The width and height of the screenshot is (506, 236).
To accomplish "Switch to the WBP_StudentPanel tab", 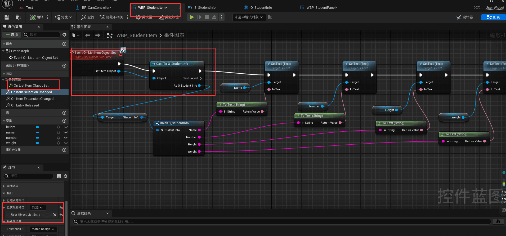I will click(321, 8).
